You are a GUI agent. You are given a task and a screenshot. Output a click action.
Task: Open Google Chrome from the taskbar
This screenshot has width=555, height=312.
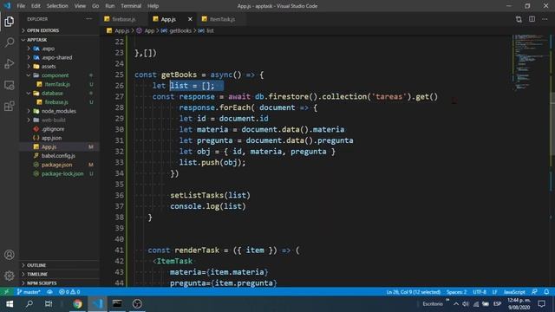click(x=77, y=304)
